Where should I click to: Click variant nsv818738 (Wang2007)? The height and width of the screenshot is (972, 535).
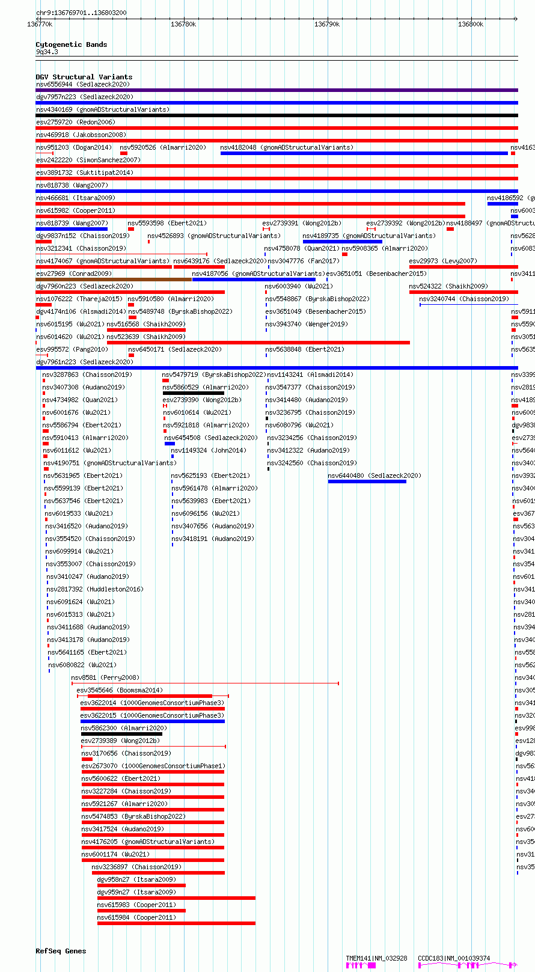pos(72,185)
